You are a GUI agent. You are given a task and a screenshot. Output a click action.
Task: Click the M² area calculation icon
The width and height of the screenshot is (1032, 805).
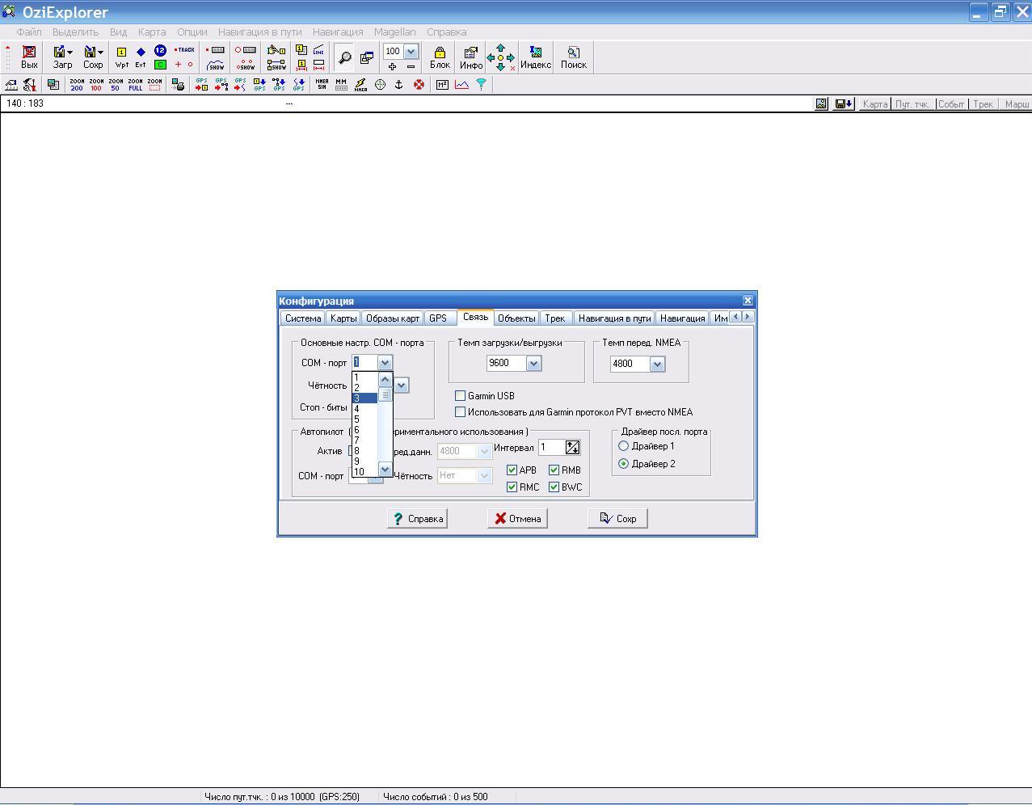pyautogui.click(x=442, y=84)
